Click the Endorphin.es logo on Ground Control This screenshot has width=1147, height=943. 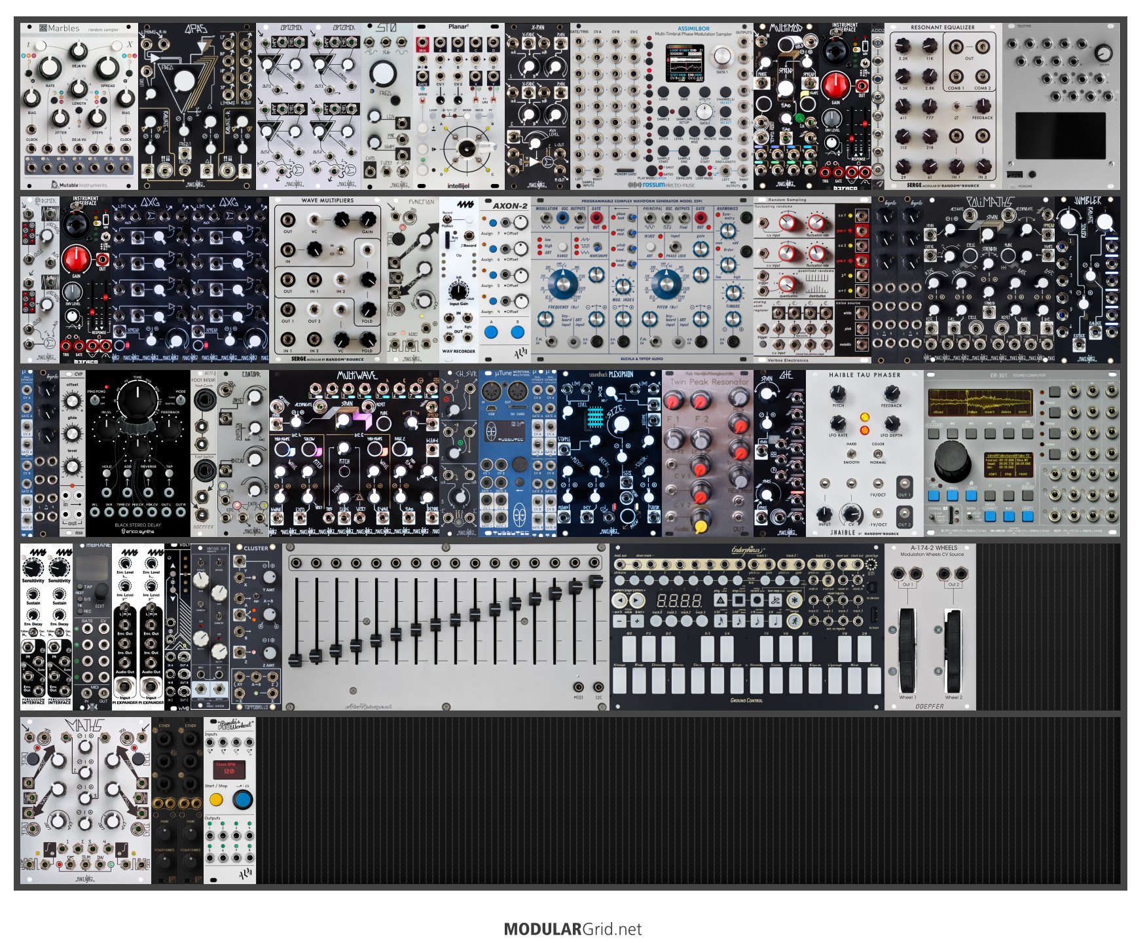point(749,551)
